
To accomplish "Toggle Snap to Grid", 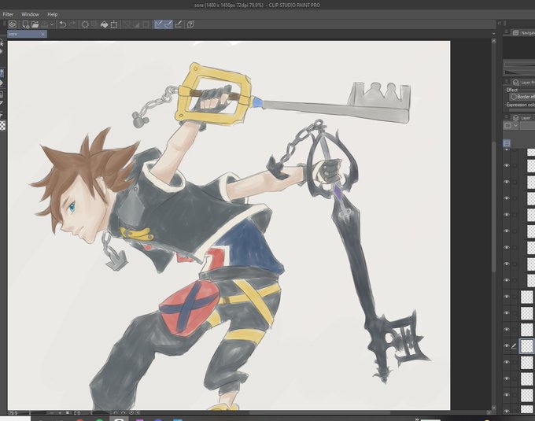I will 178,24.
